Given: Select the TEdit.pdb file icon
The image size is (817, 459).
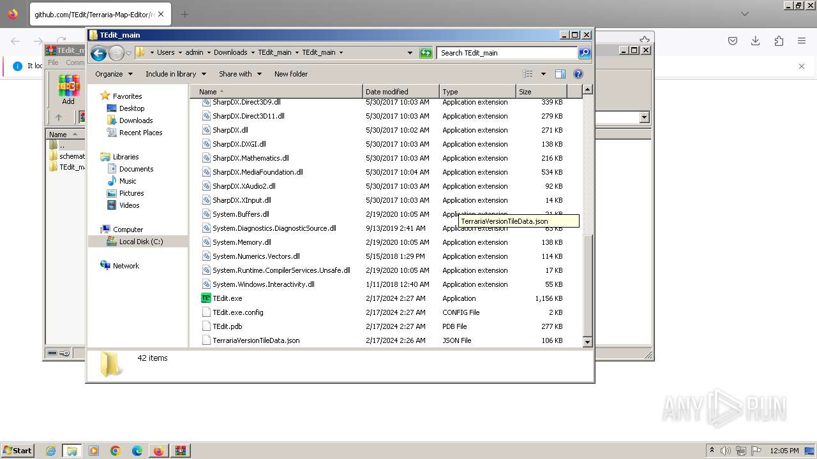Looking at the screenshot, I should 206,326.
